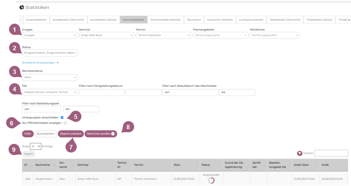This screenshot has width=351, height=186.
Task: Click the filter funnel icon near Suchen
Action: coord(300,153)
